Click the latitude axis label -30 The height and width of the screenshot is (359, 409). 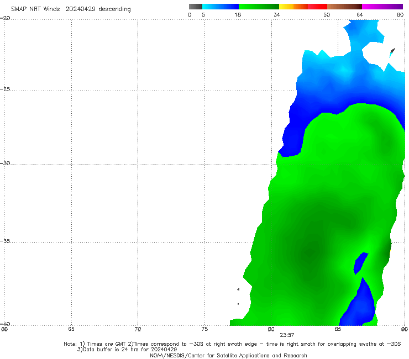click(5, 163)
